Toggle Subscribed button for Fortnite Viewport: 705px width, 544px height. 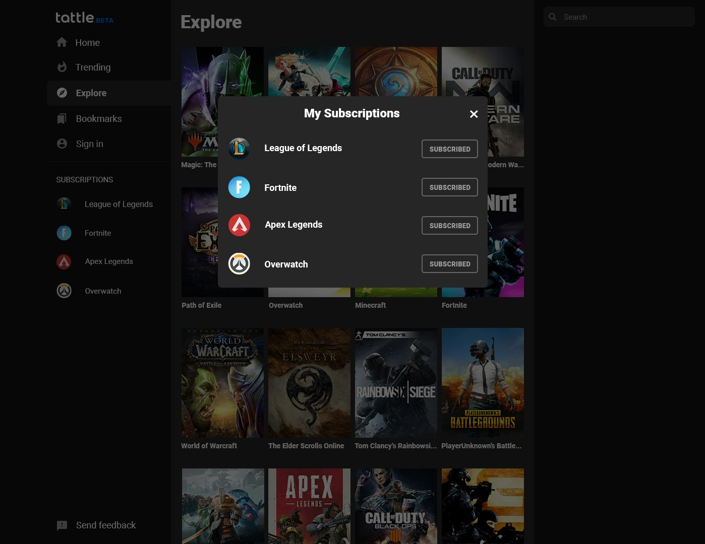[450, 187]
